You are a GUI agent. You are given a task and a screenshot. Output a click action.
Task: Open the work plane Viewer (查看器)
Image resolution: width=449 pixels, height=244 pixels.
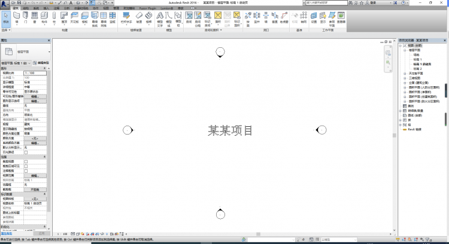[341, 18]
